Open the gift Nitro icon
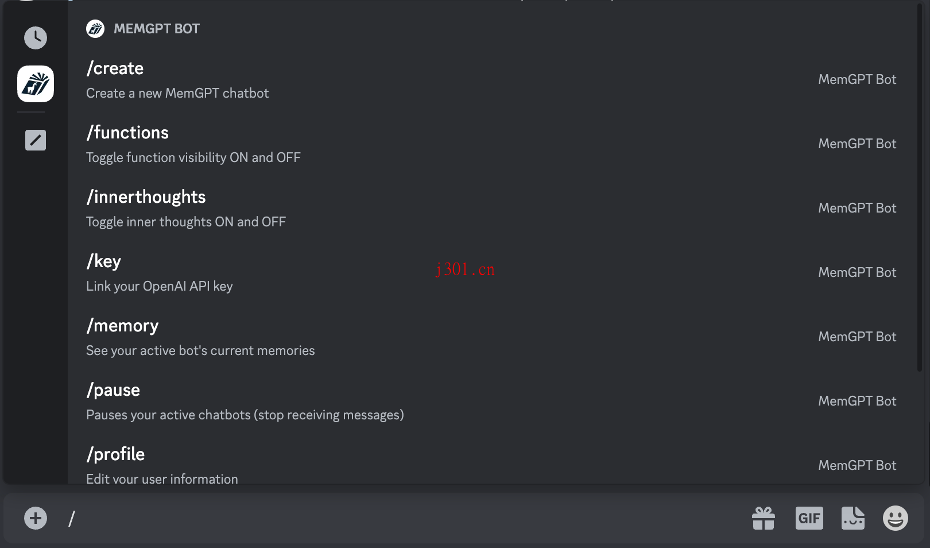 click(764, 518)
